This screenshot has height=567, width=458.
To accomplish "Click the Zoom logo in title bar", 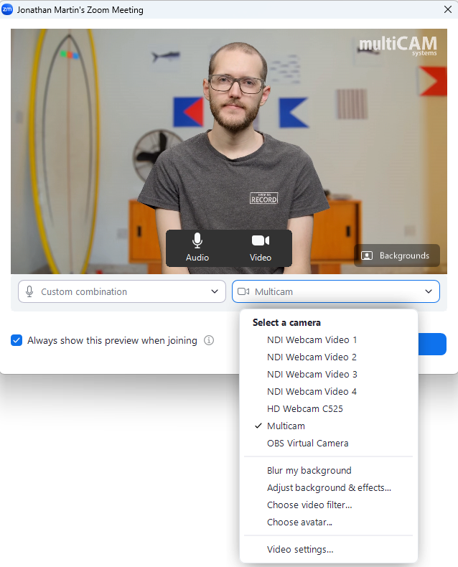I will 7,9.
